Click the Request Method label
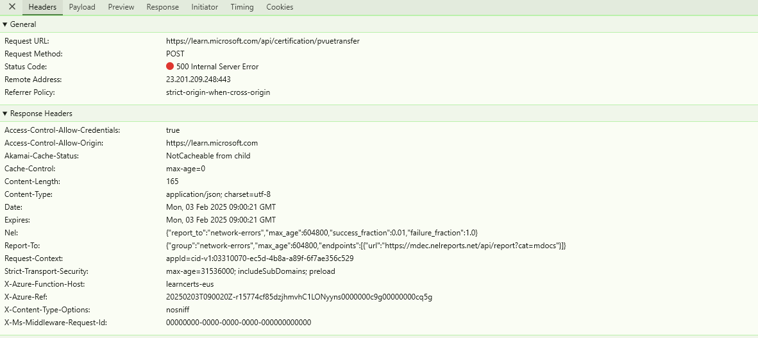758x338 pixels. click(x=33, y=54)
